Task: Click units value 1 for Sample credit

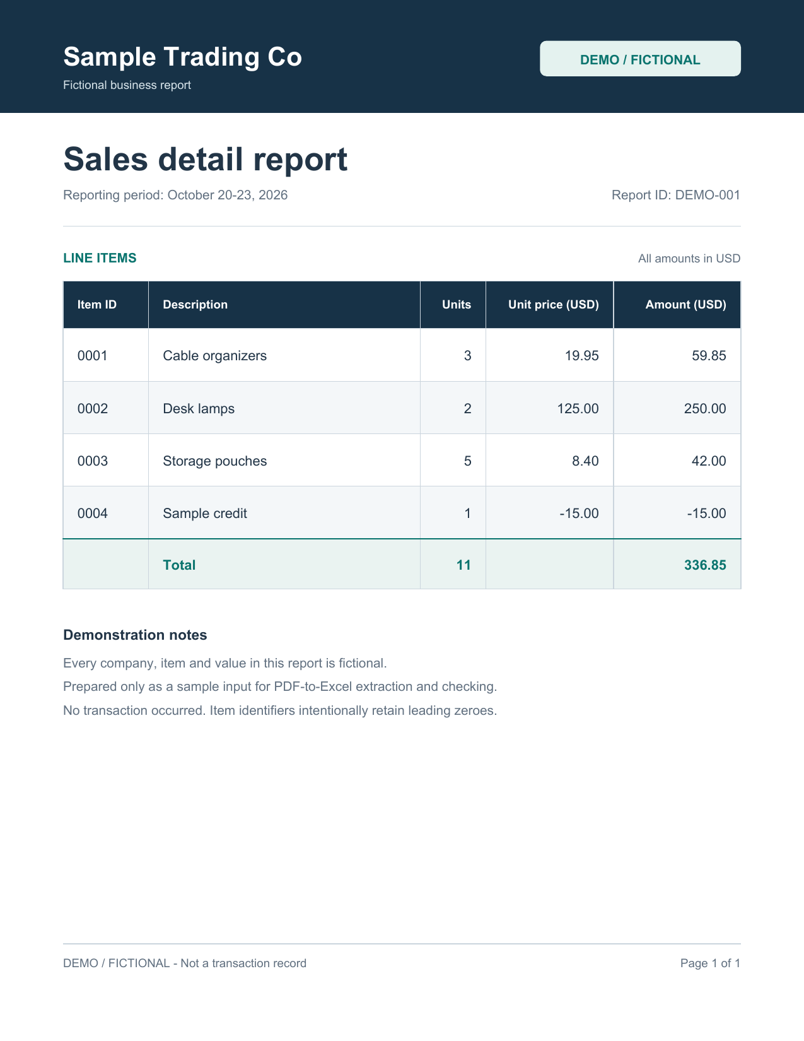Action: point(453,513)
